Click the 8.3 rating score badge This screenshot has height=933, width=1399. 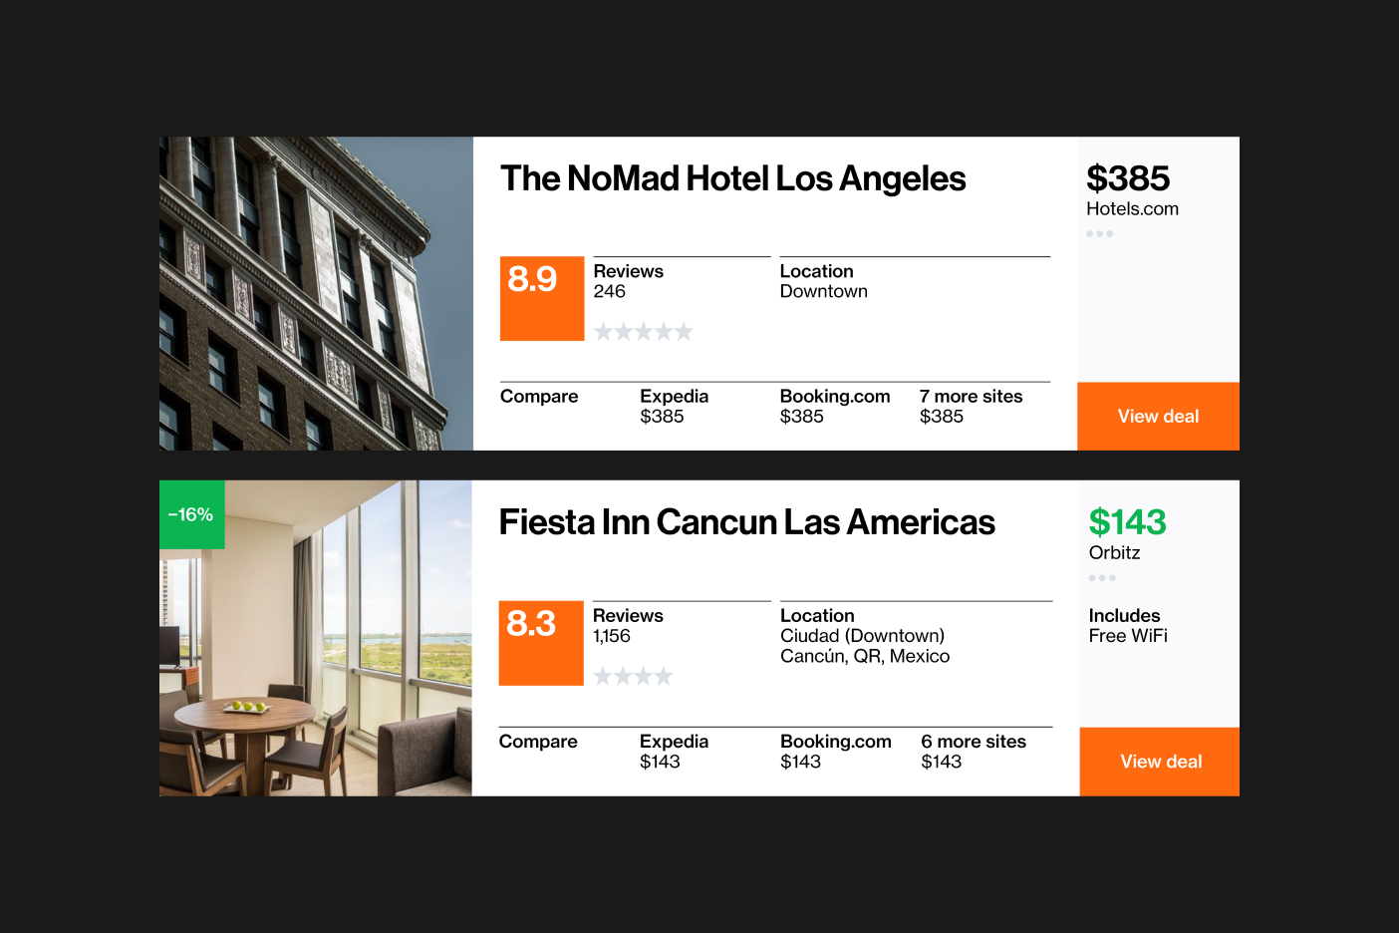(x=540, y=642)
